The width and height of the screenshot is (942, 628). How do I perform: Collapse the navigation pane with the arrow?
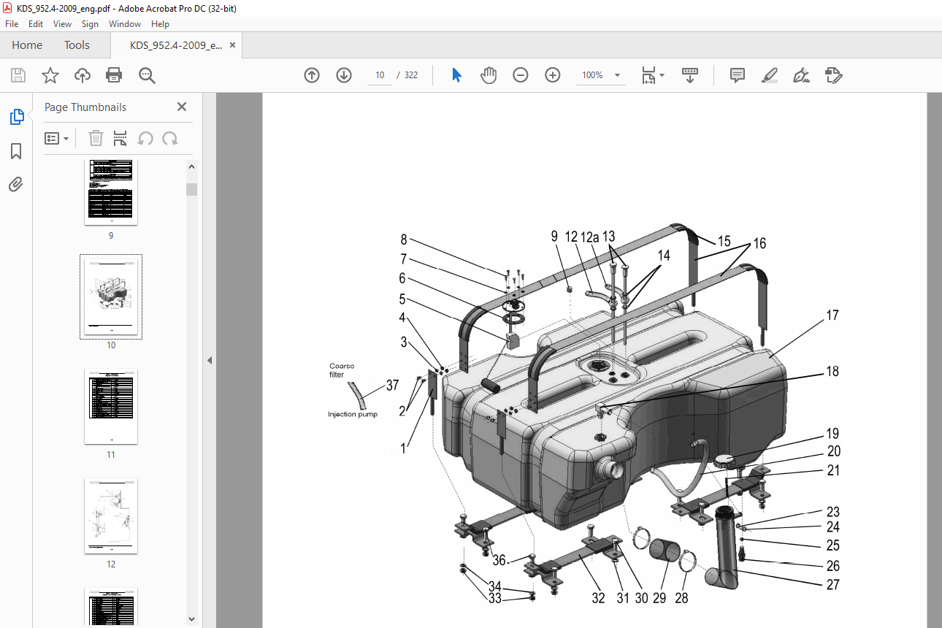pos(209,360)
